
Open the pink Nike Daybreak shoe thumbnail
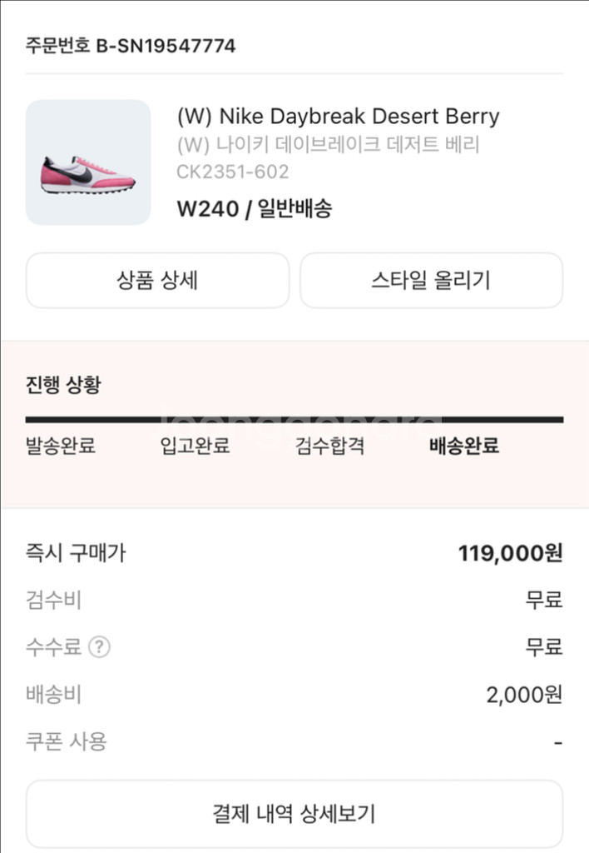pos(88,162)
